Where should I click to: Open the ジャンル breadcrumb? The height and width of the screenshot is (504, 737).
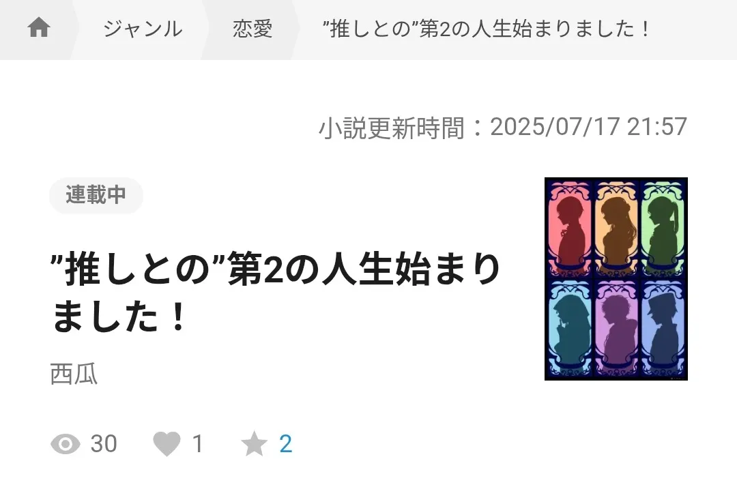click(x=143, y=29)
